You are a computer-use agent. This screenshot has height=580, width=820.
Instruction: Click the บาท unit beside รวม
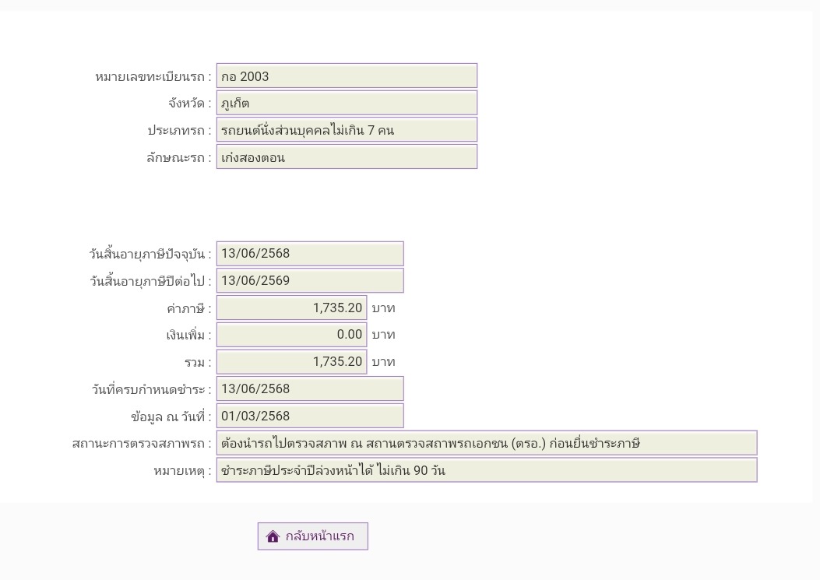point(383,362)
